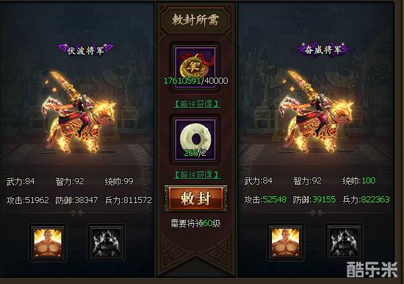Click the 伏波将军 title banner

point(86,50)
